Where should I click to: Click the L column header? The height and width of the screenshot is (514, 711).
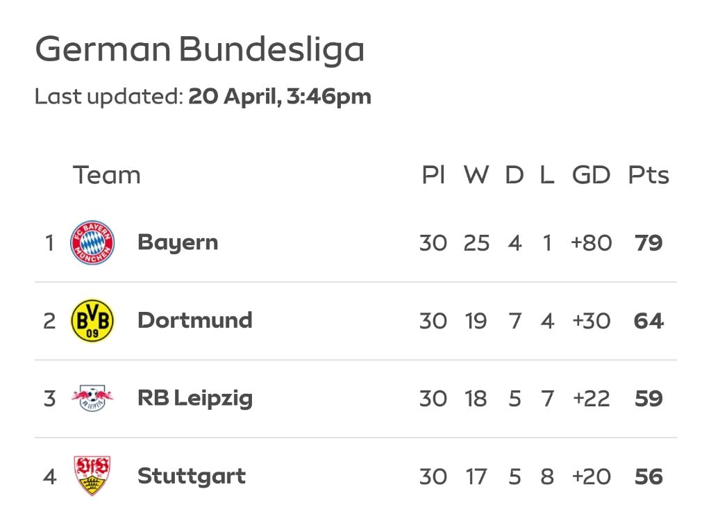[547, 175]
